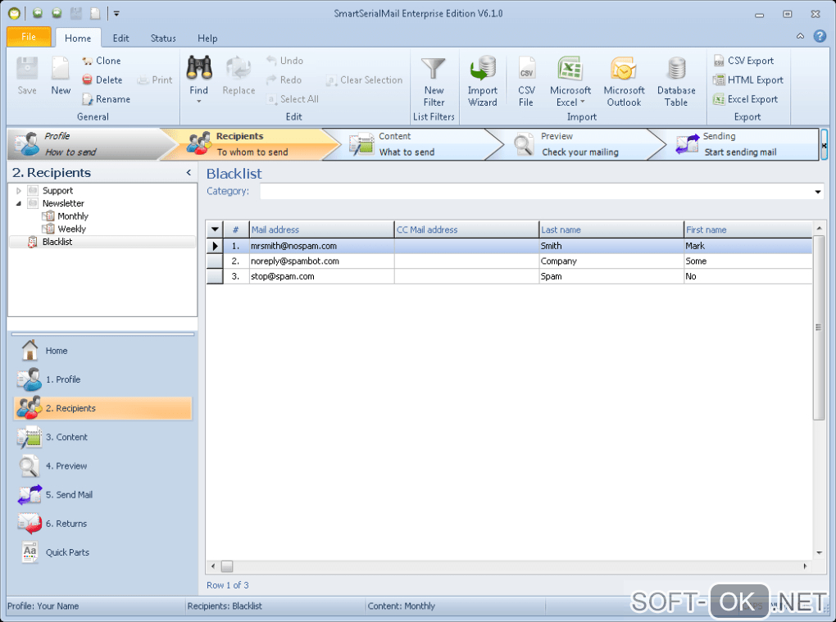Open Quick Access Toolbar customize dropdown
Viewport: 836px width, 622px height.
click(116, 14)
